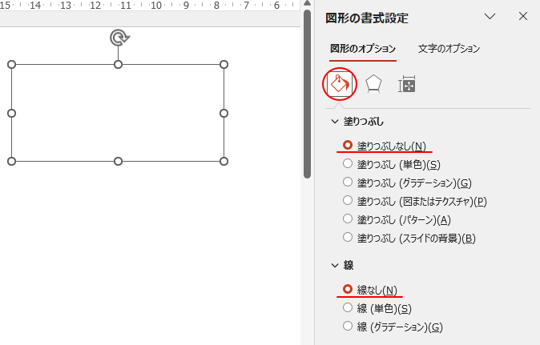Click the bottom-right handle of the rectangle

pyautogui.click(x=224, y=162)
